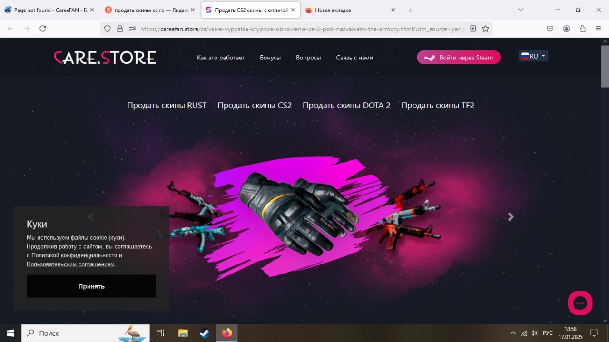Go to next carousel slide arrow
Screen dimensions: 609x342
[x=511, y=217]
